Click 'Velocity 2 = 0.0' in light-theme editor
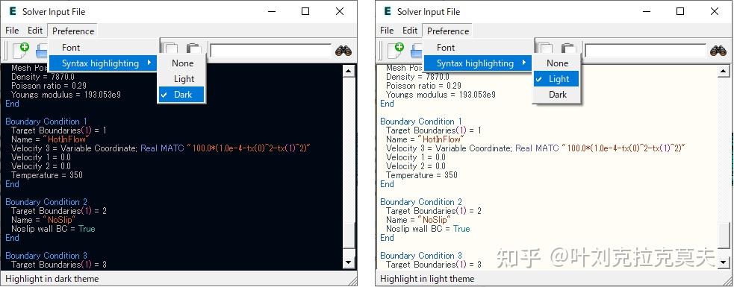The height and width of the screenshot is (287, 734). coord(416,166)
